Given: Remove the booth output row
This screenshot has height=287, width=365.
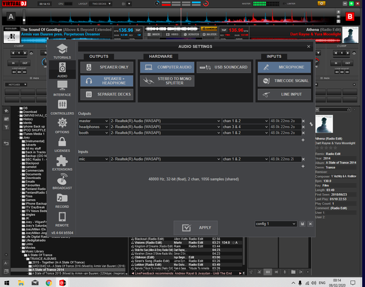Looking at the screenshot, I should [303, 133].
